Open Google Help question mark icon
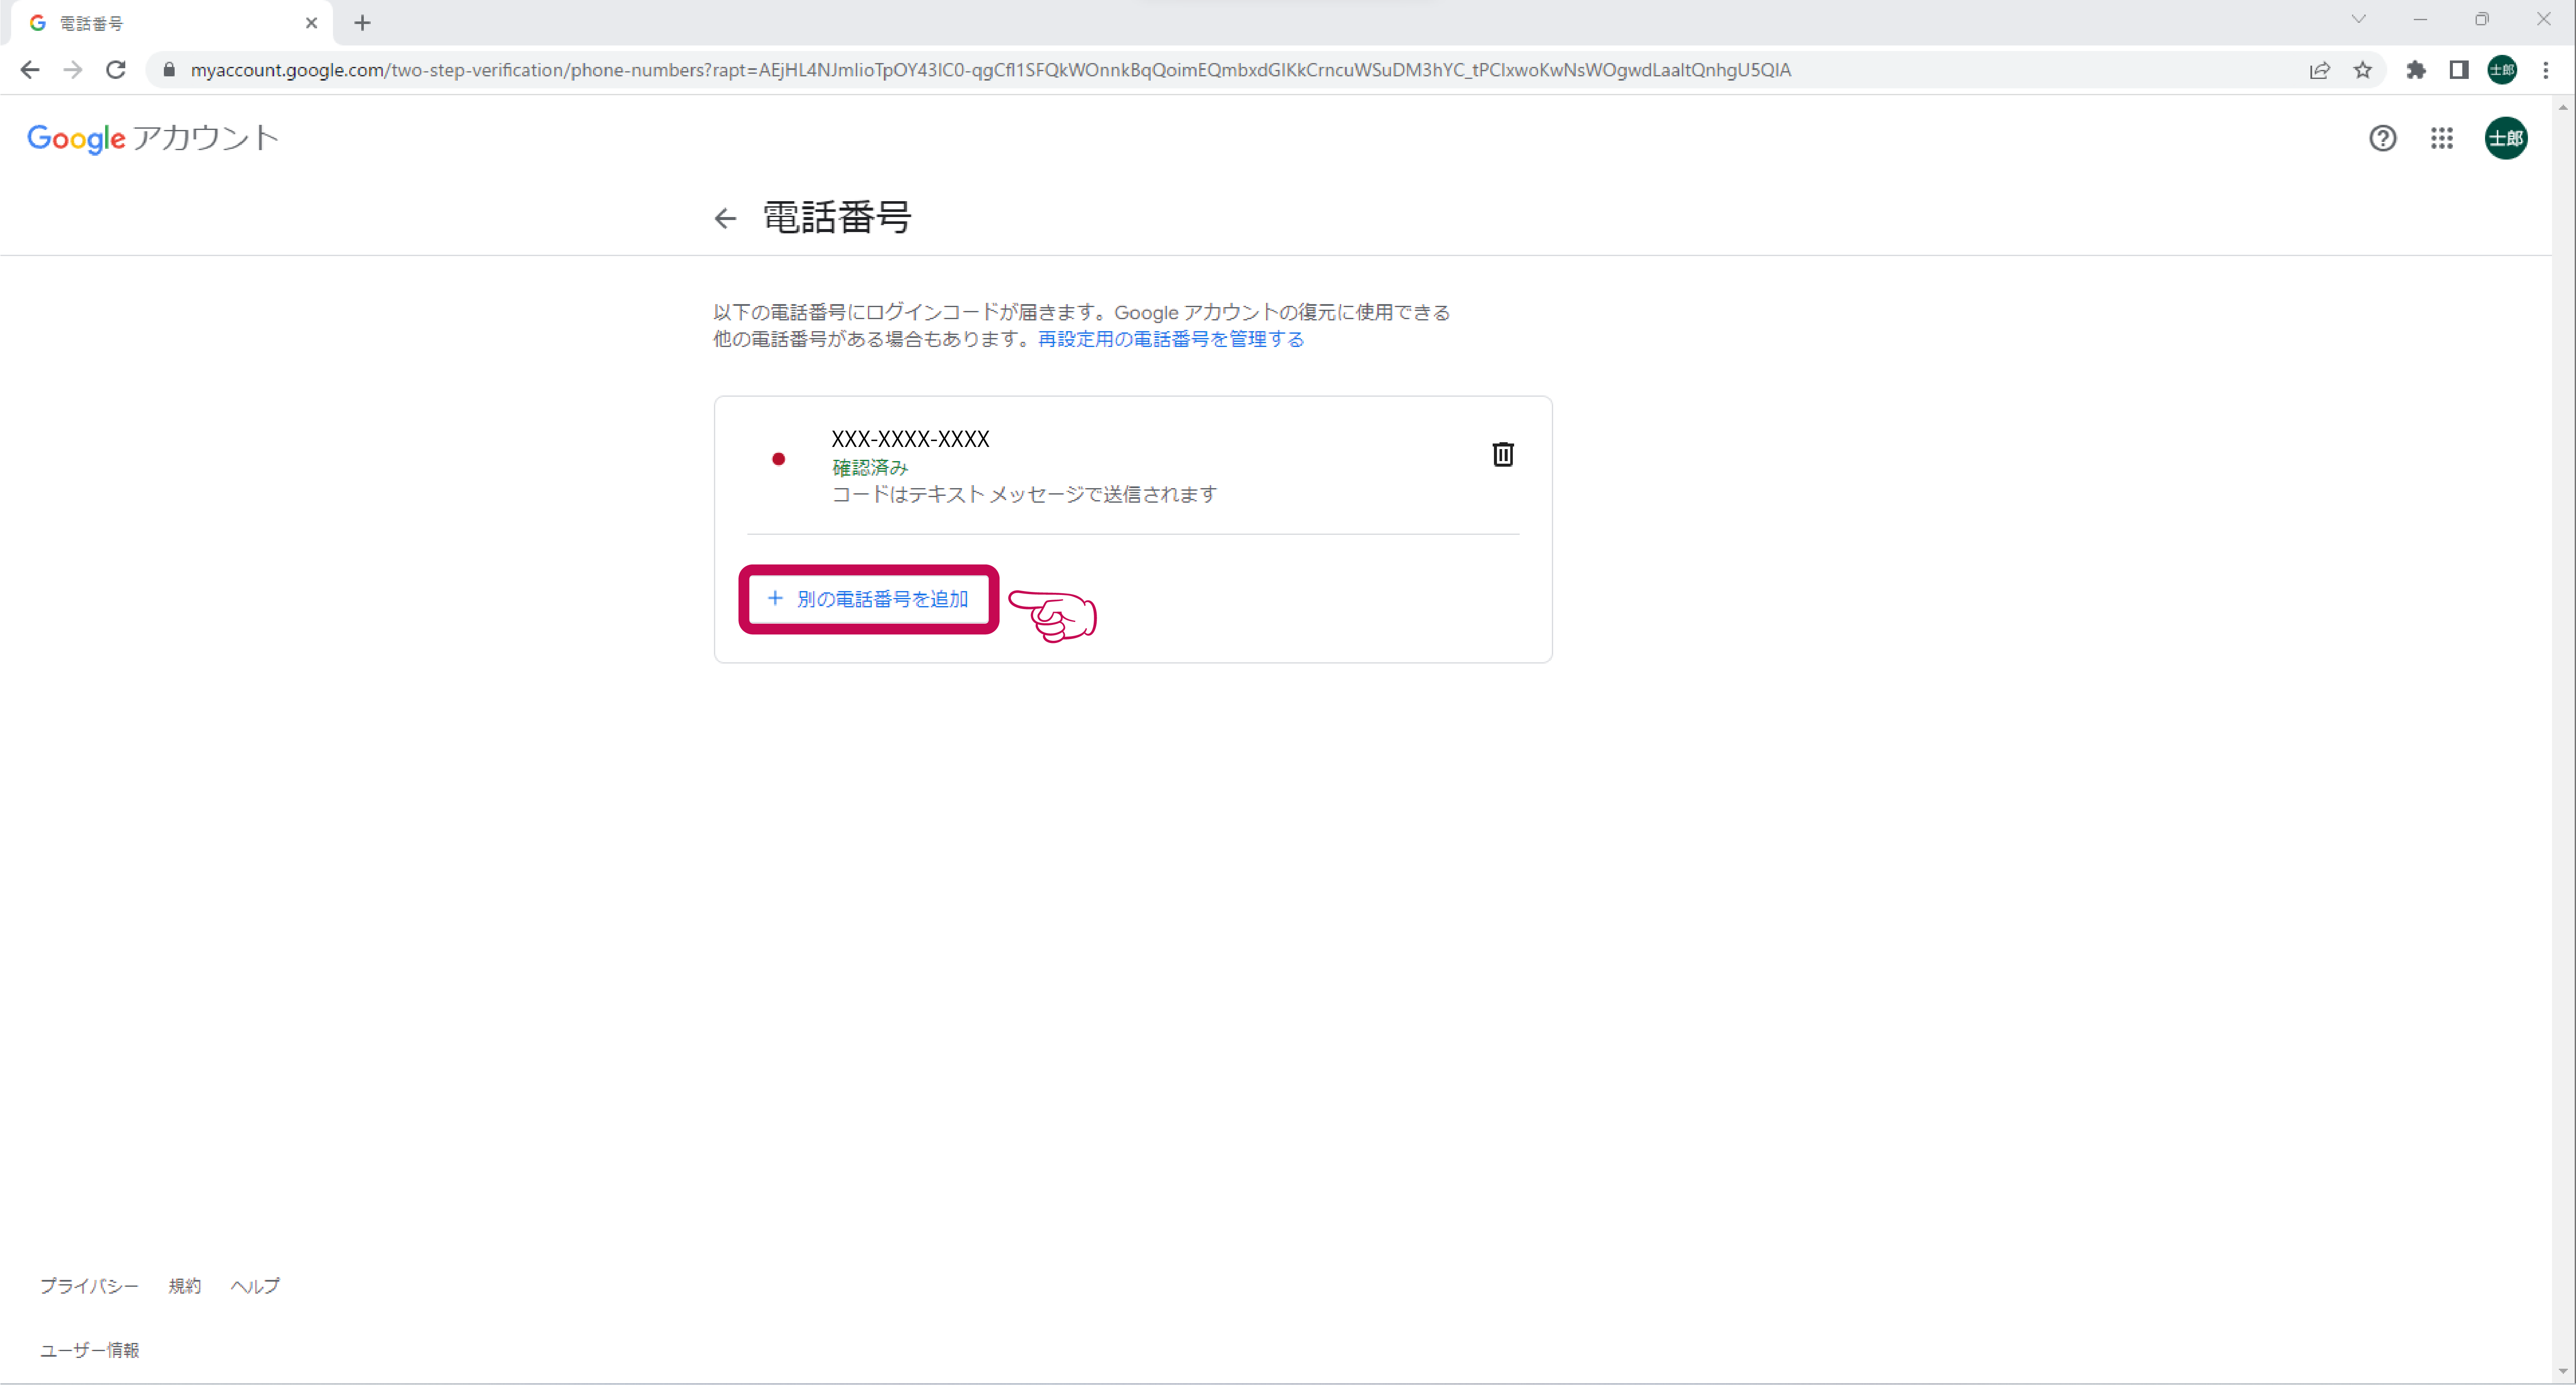The width and height of the screenshot is (2576, 1385). (x=2382, y=138)
